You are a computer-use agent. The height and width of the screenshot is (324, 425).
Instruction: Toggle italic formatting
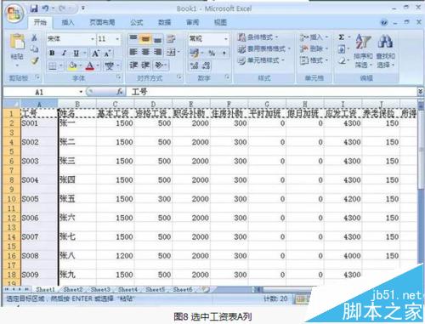coord(65,53)
